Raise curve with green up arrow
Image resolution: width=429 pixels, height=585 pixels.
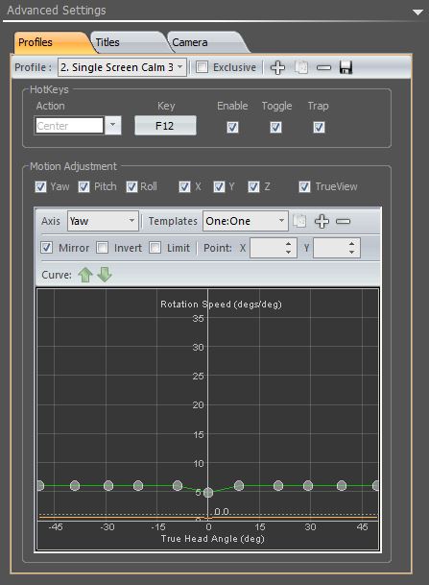[x=85, y=275]
